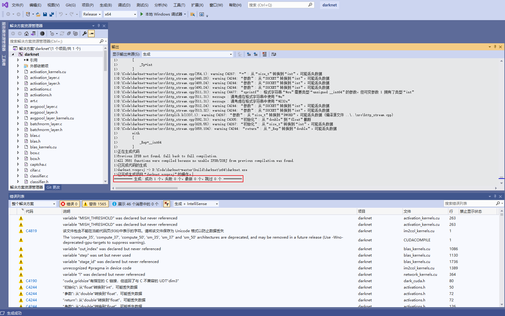The image size is (505, 316).
Task: Clear all output with red-X list icon
Action: pos(264,54)
